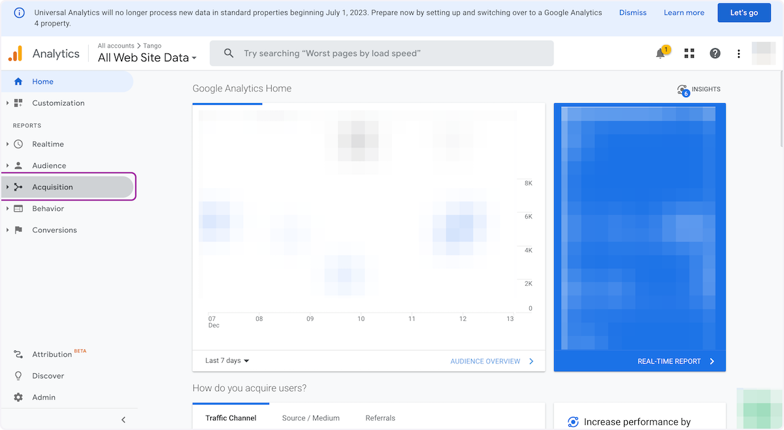Collapse the sidebar with left chevron
This screenshot has height=430, width=784.
(x=123, y=420)
